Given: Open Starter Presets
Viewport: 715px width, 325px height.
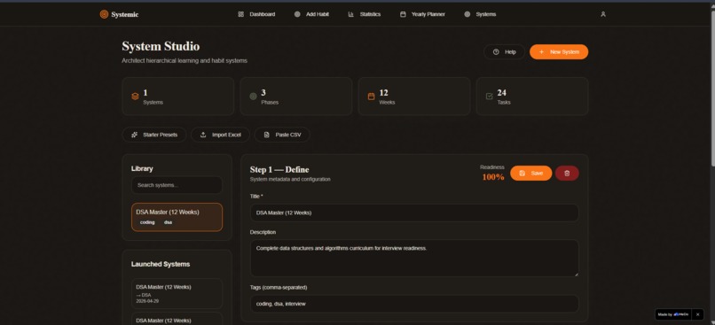Looking at the screenshot, I should pos(154,135).
